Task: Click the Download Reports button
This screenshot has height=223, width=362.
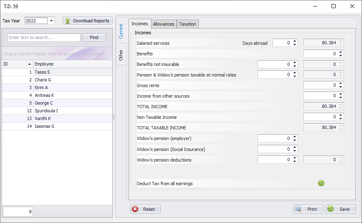Action: click(x=87, y=21)
